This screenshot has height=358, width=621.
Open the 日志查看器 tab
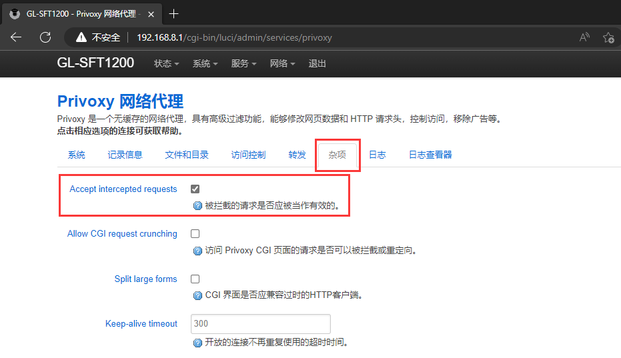coord(430,155)
